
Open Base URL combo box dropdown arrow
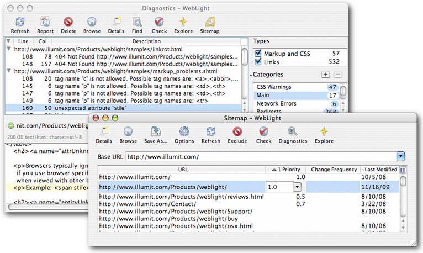pyautogui.click(x=401, y=156)
